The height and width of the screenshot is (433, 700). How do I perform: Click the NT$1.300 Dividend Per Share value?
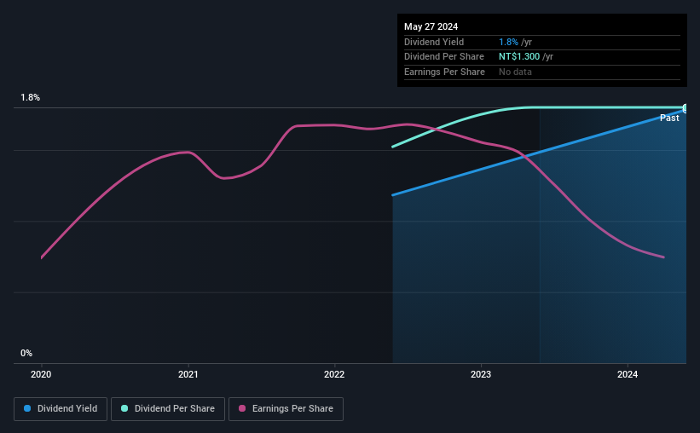pos(519,57)
